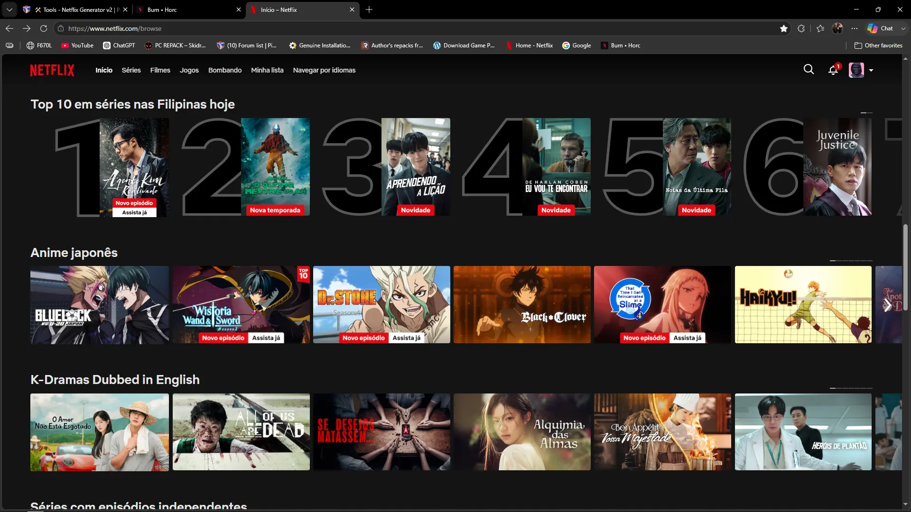Click the Netflix profile avatar
Screen dimensions: 911x512
[856, 70]
